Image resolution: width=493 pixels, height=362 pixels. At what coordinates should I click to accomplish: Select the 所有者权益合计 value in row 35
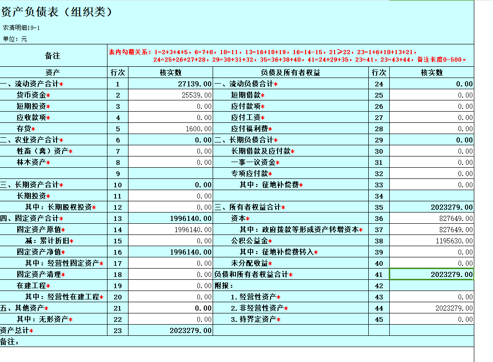pyautogui.click(x=432, y=207)
